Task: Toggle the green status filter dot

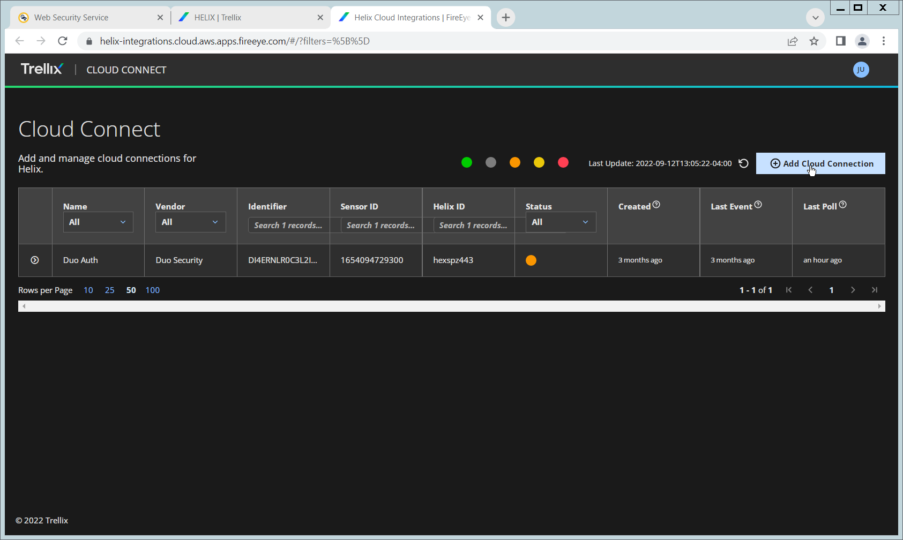Action: pos(467,163)
